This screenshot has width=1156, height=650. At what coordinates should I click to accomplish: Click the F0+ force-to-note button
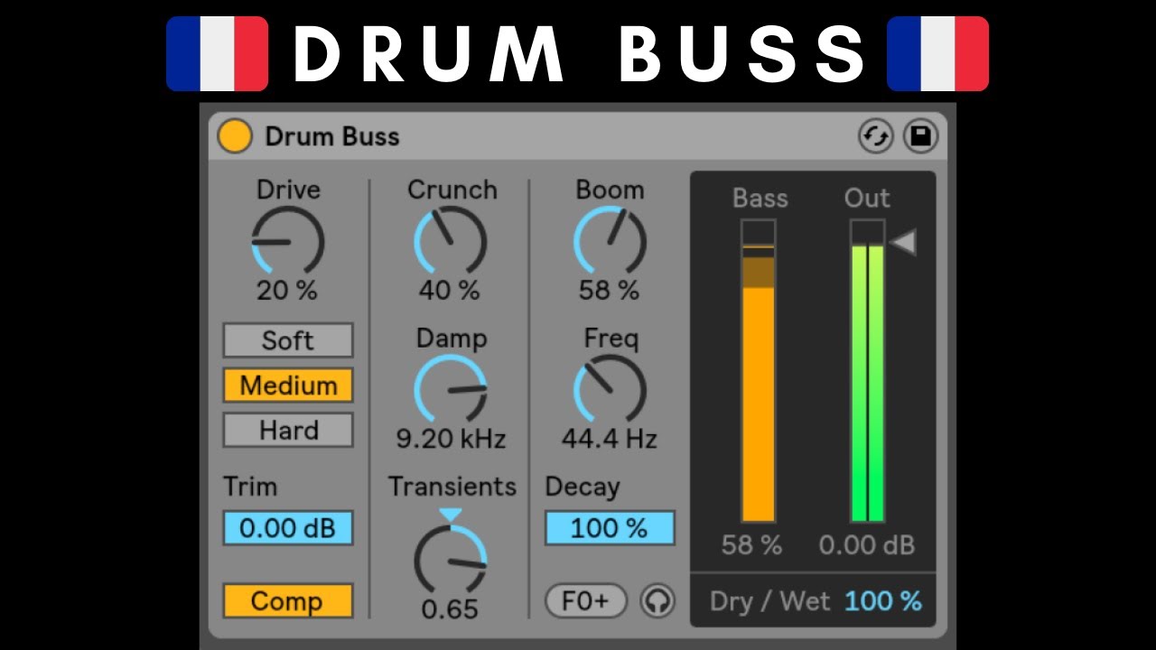pos(586,601)
